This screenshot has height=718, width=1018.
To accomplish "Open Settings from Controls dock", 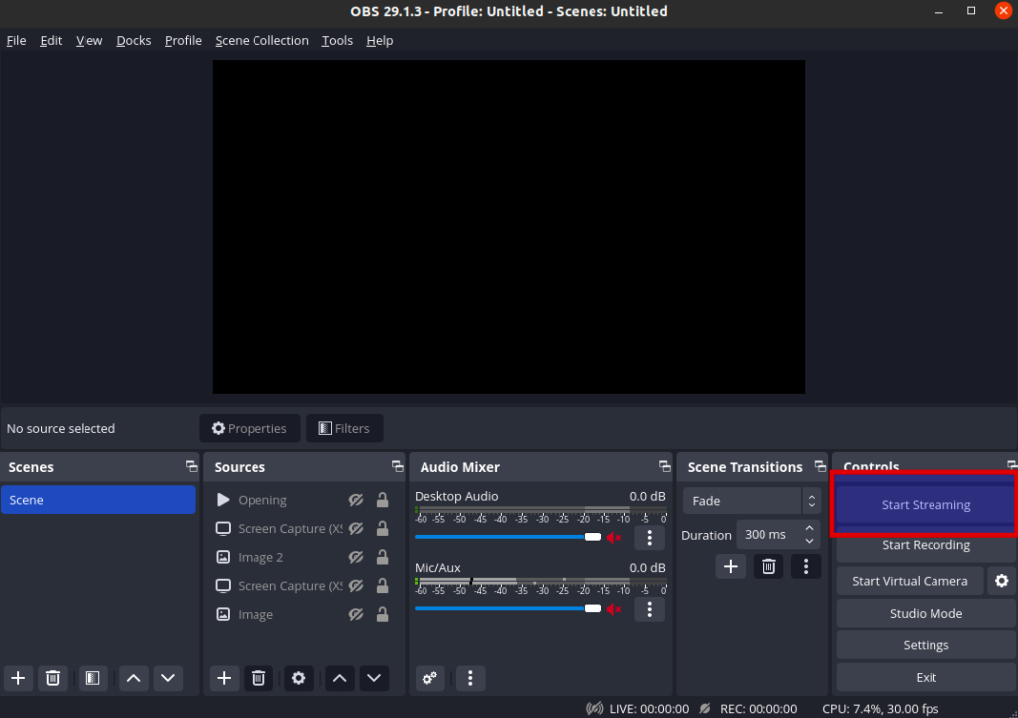I will (x=926, y=645).
